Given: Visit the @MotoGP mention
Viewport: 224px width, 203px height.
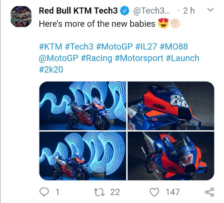Looking at the screenshot, I should pos(59,58).
